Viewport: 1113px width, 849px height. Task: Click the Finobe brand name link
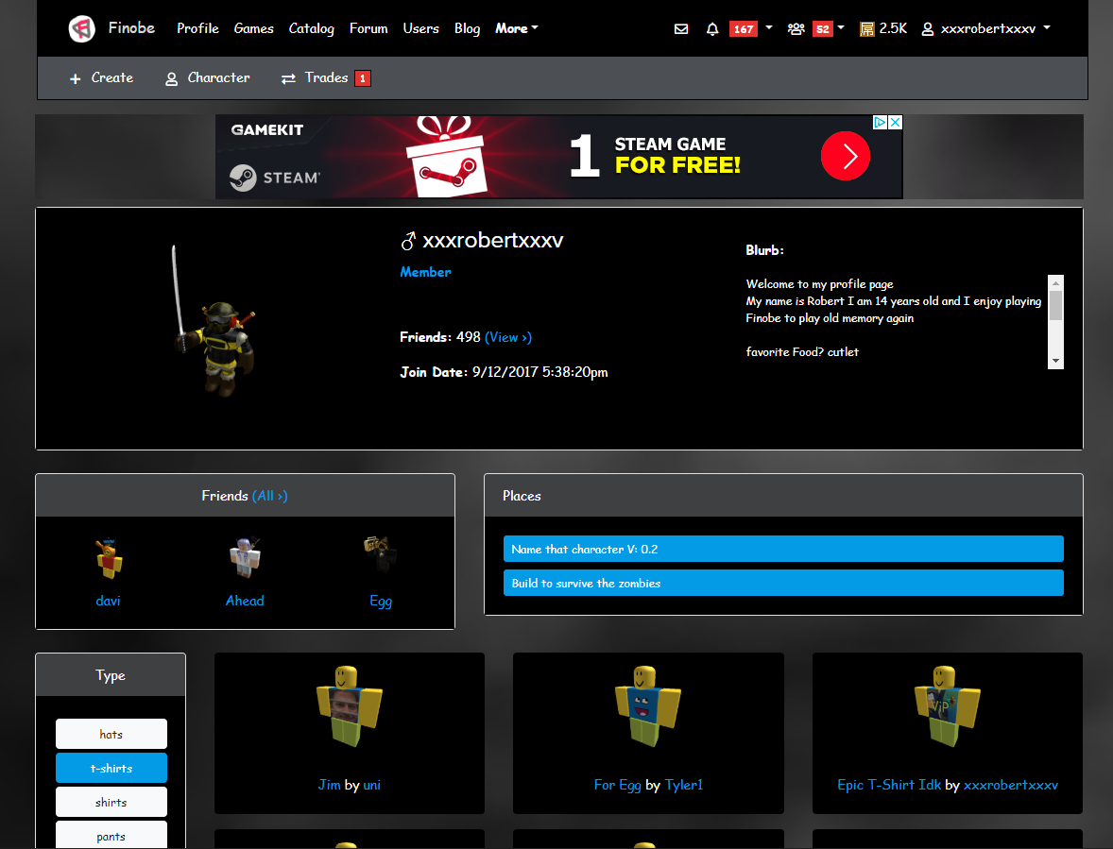pos(131,27)
